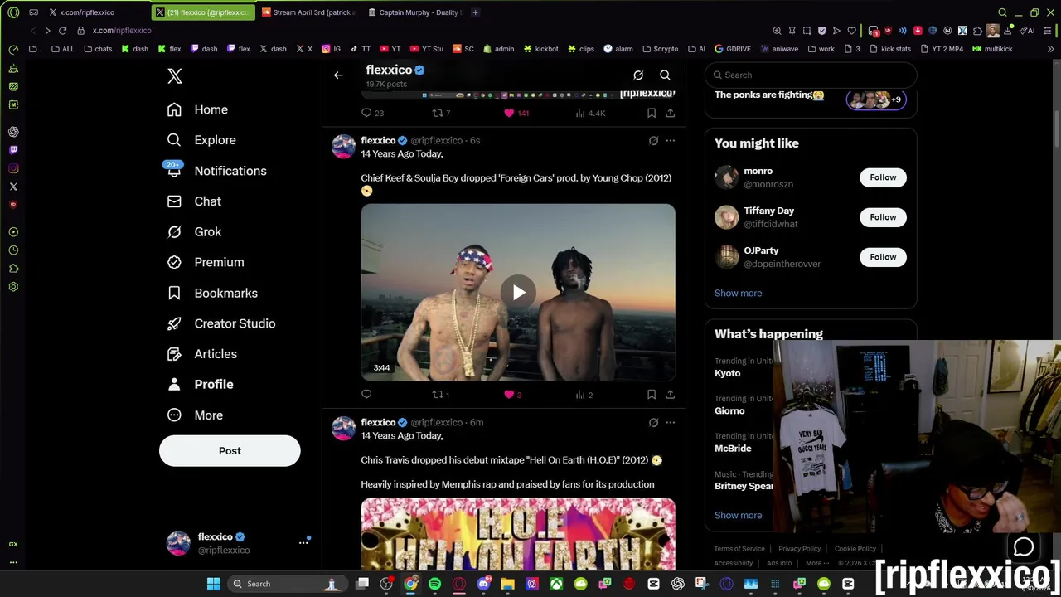Open account menu dots beside flexxico account
Image resolution: width=1061 pixels, height=597 pixels.
click(x=303, y=542)
